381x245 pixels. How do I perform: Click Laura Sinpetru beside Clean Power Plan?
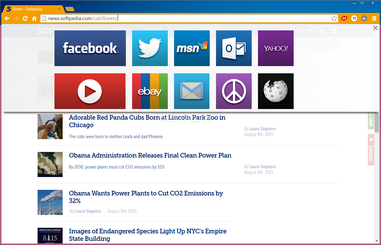click(x=262, y=167)
